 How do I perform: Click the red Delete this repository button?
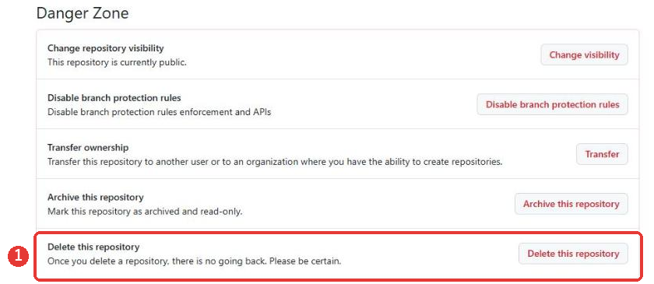(x=573, y=254)
